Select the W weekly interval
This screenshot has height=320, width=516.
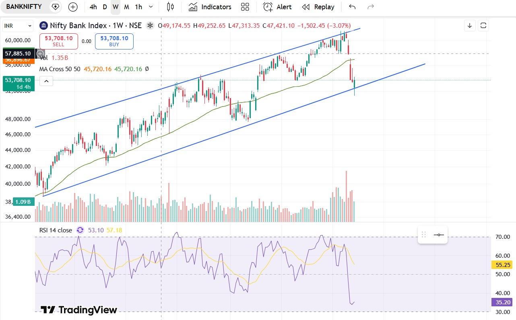[116, 7]
